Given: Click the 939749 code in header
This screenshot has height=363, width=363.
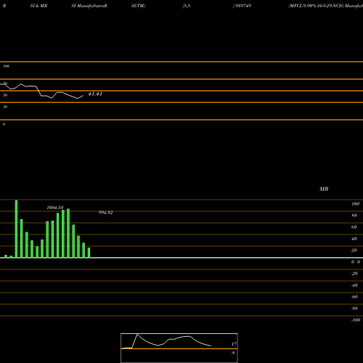Looking at the screenshot, I should (243, 6).
